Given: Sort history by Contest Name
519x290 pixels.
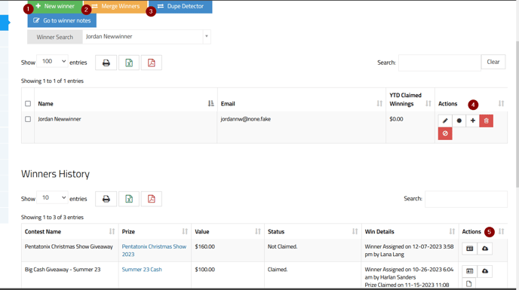Looking at the screenshot, I should (x=70, y=231).
